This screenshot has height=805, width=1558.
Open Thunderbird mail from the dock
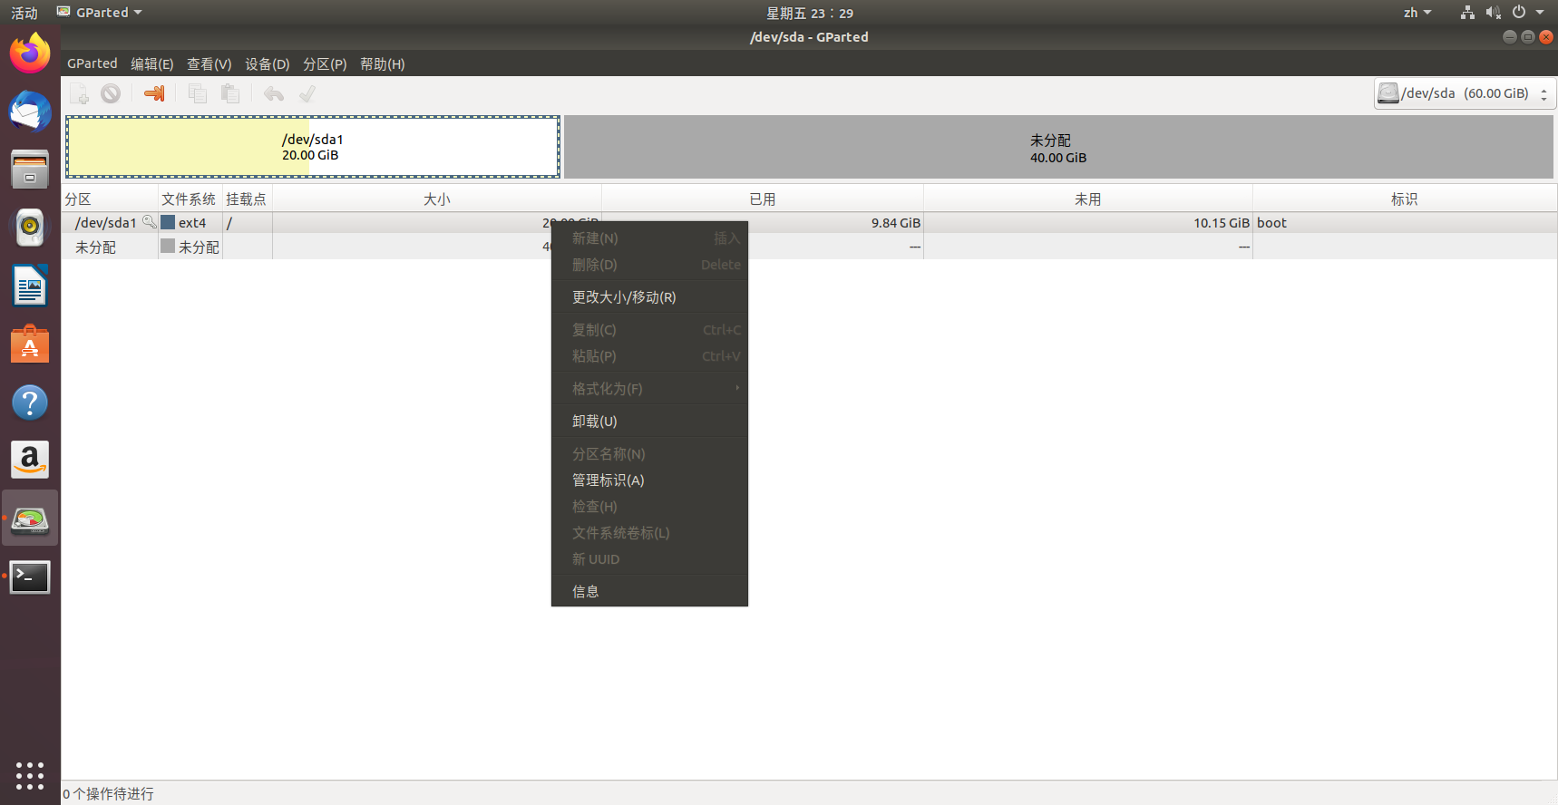(30, 112)
